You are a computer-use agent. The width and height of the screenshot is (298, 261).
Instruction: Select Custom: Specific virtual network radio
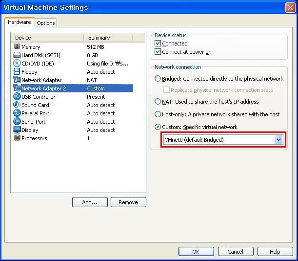(x=158, y=127)
